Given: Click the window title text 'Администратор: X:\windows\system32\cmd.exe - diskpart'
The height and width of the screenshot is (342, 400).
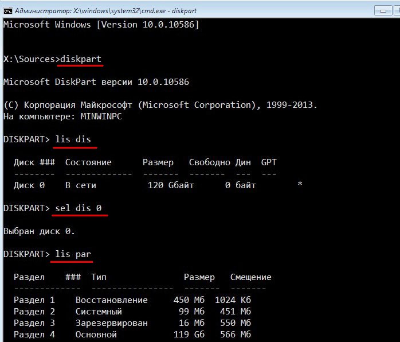Looking at the screenshot, I should tap(105, 11).
